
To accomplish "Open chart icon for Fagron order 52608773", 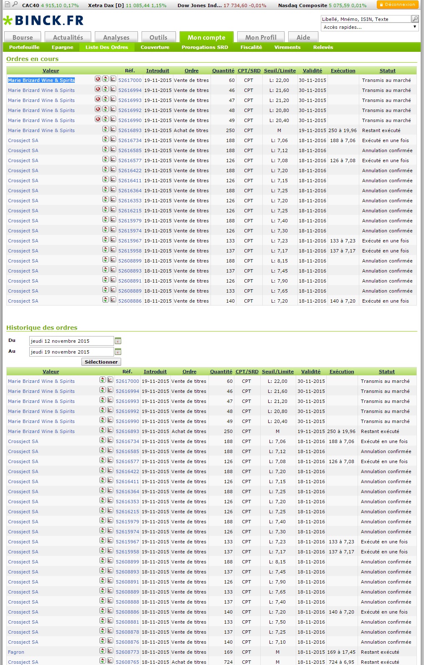I will click(110, 651).
